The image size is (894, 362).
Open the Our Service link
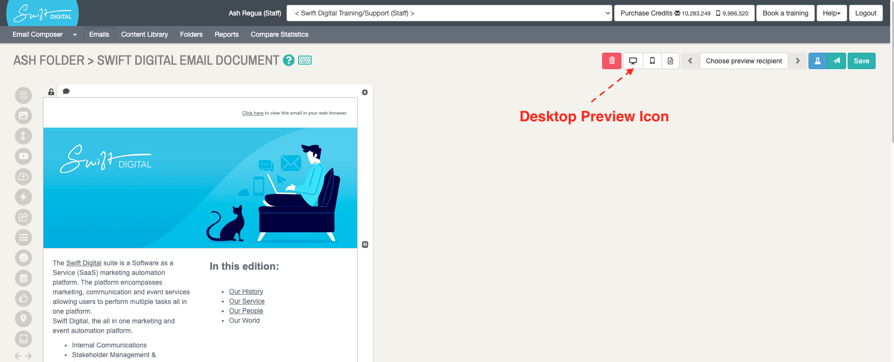[x=246, y=301]
